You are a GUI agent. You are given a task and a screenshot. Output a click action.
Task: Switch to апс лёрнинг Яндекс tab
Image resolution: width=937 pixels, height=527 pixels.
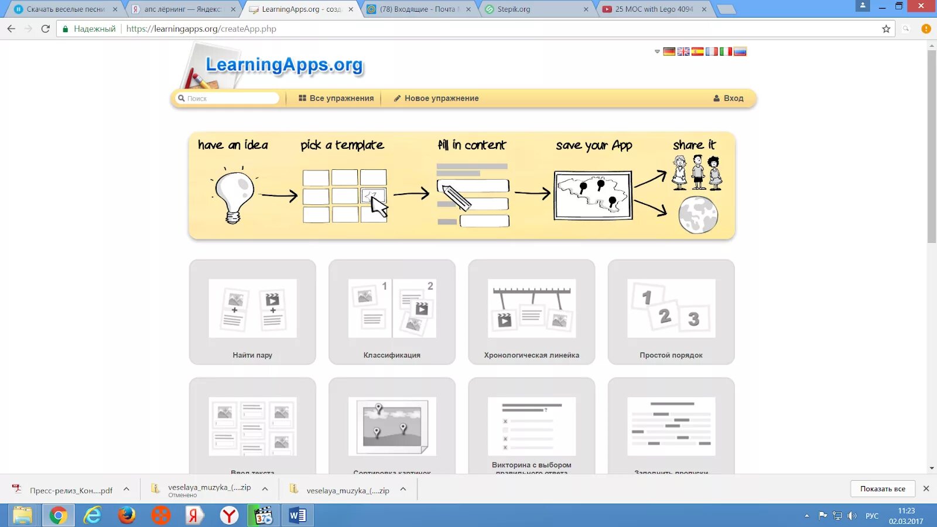183,9
